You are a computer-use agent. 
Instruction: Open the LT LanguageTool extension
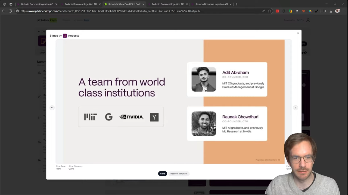coord(297,11)
